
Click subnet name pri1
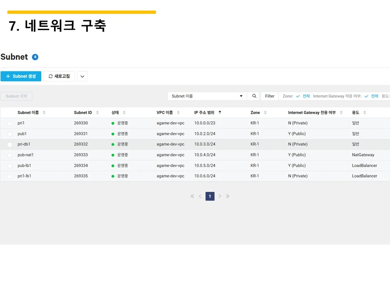pyautogui.click(x=21, y=123)
